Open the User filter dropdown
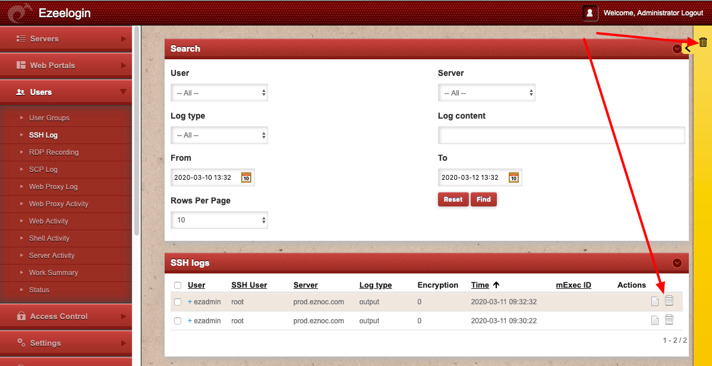This screenshot has width=712, height=366. coord(219,93)
